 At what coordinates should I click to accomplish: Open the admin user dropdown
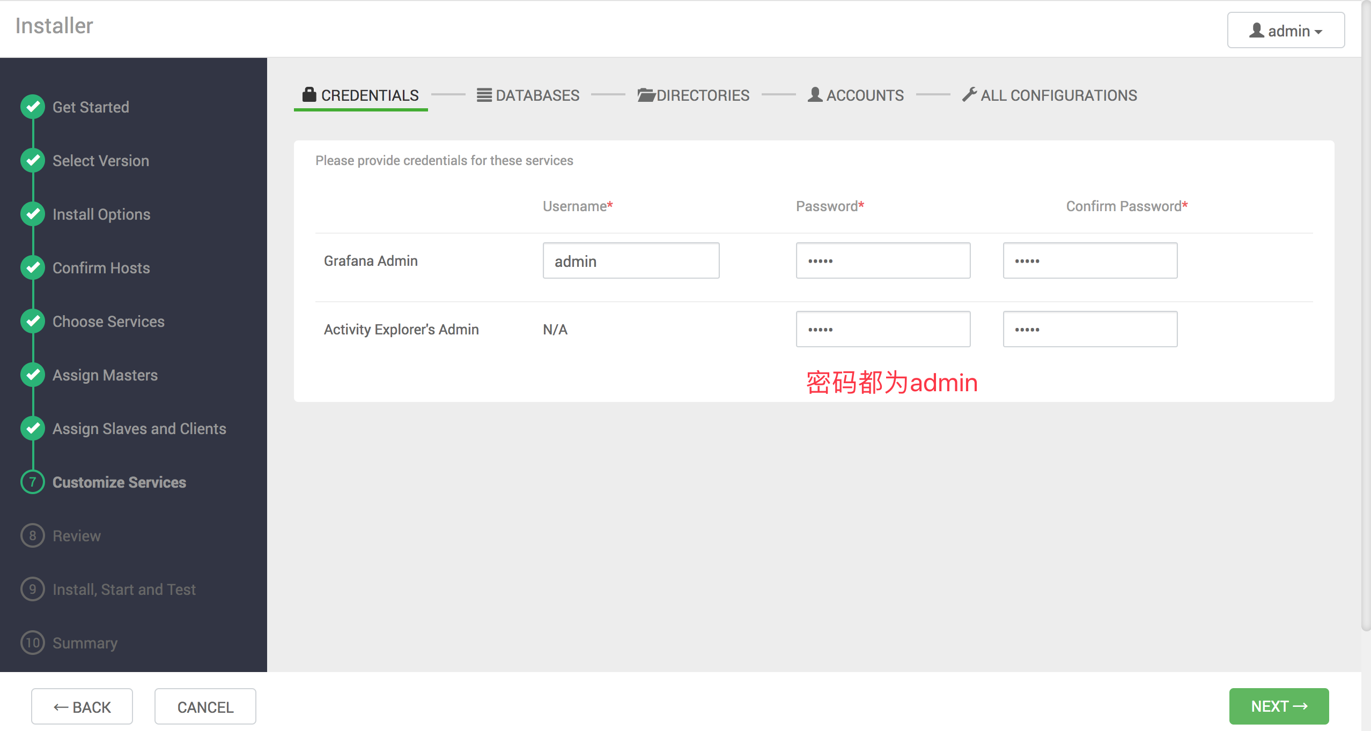(1285, 31)
